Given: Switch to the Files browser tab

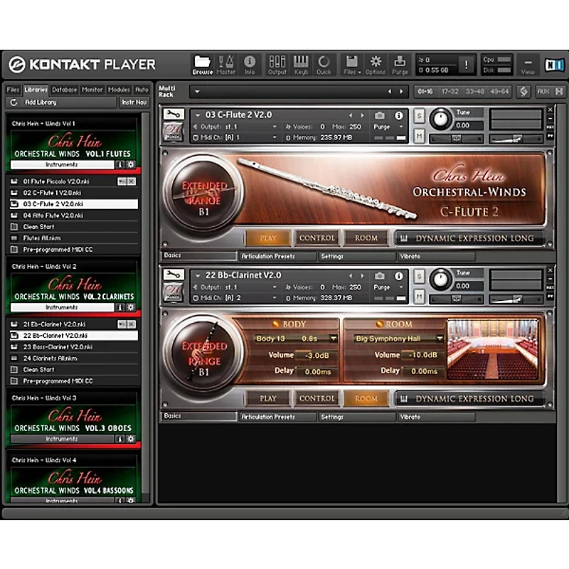Looking at the screenshot, I should point(13,90).
